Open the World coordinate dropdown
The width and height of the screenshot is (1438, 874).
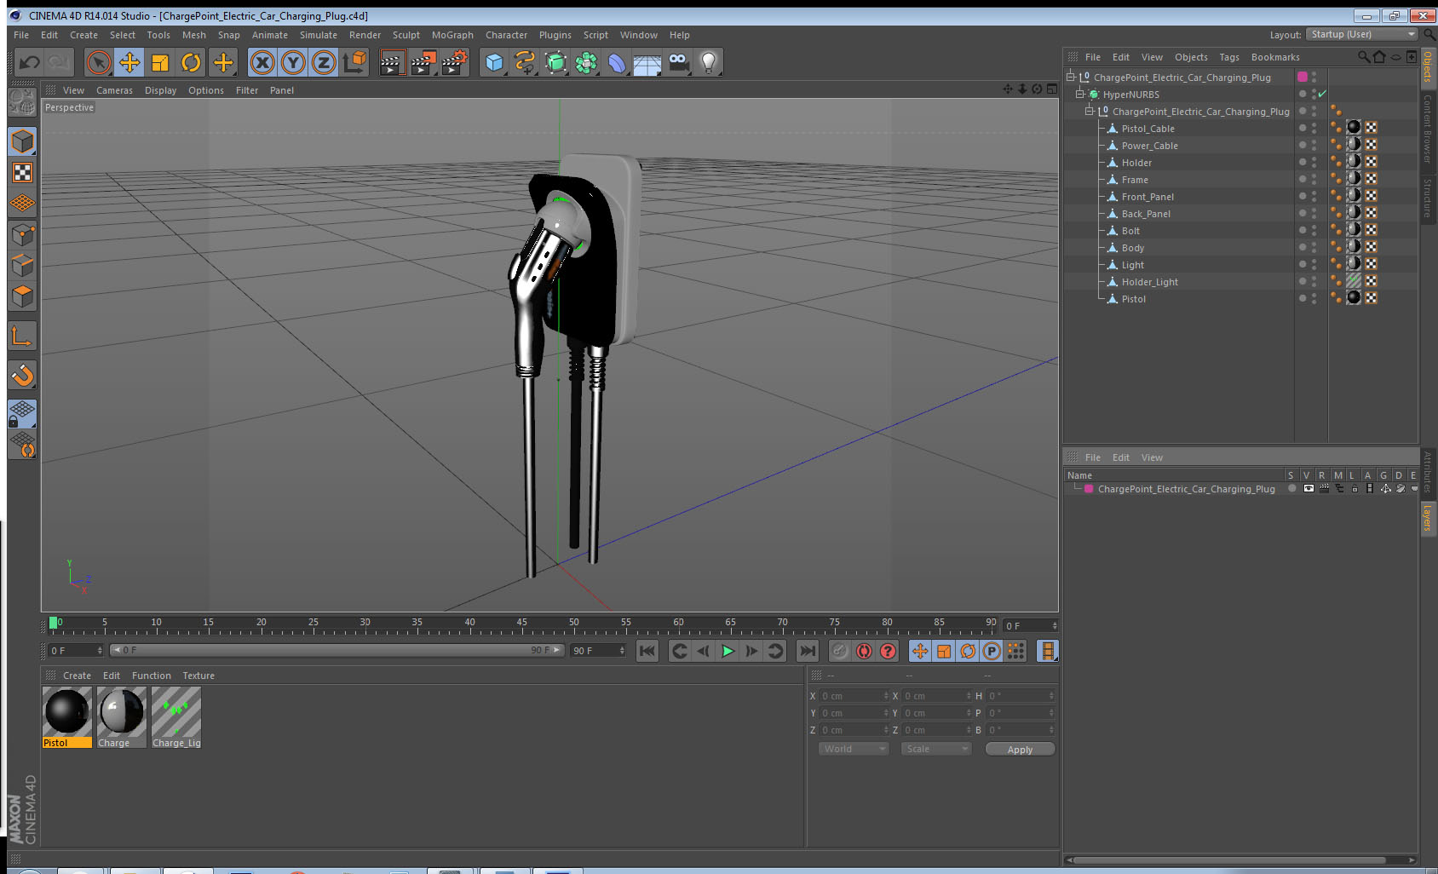click(854, 749)
